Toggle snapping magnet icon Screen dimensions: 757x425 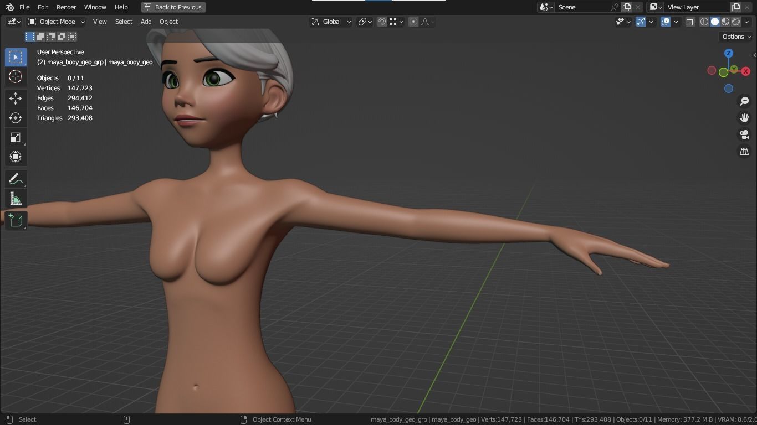[382, 22]
